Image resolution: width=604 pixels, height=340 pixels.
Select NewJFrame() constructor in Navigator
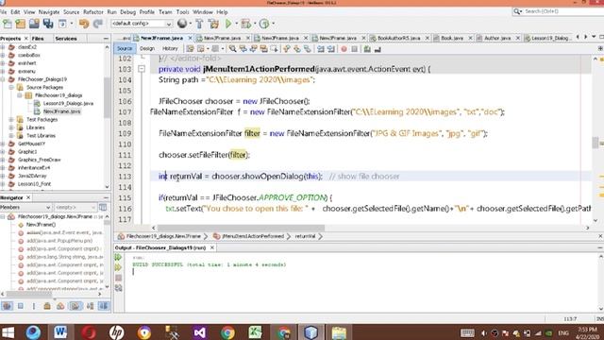coord(41,225)
